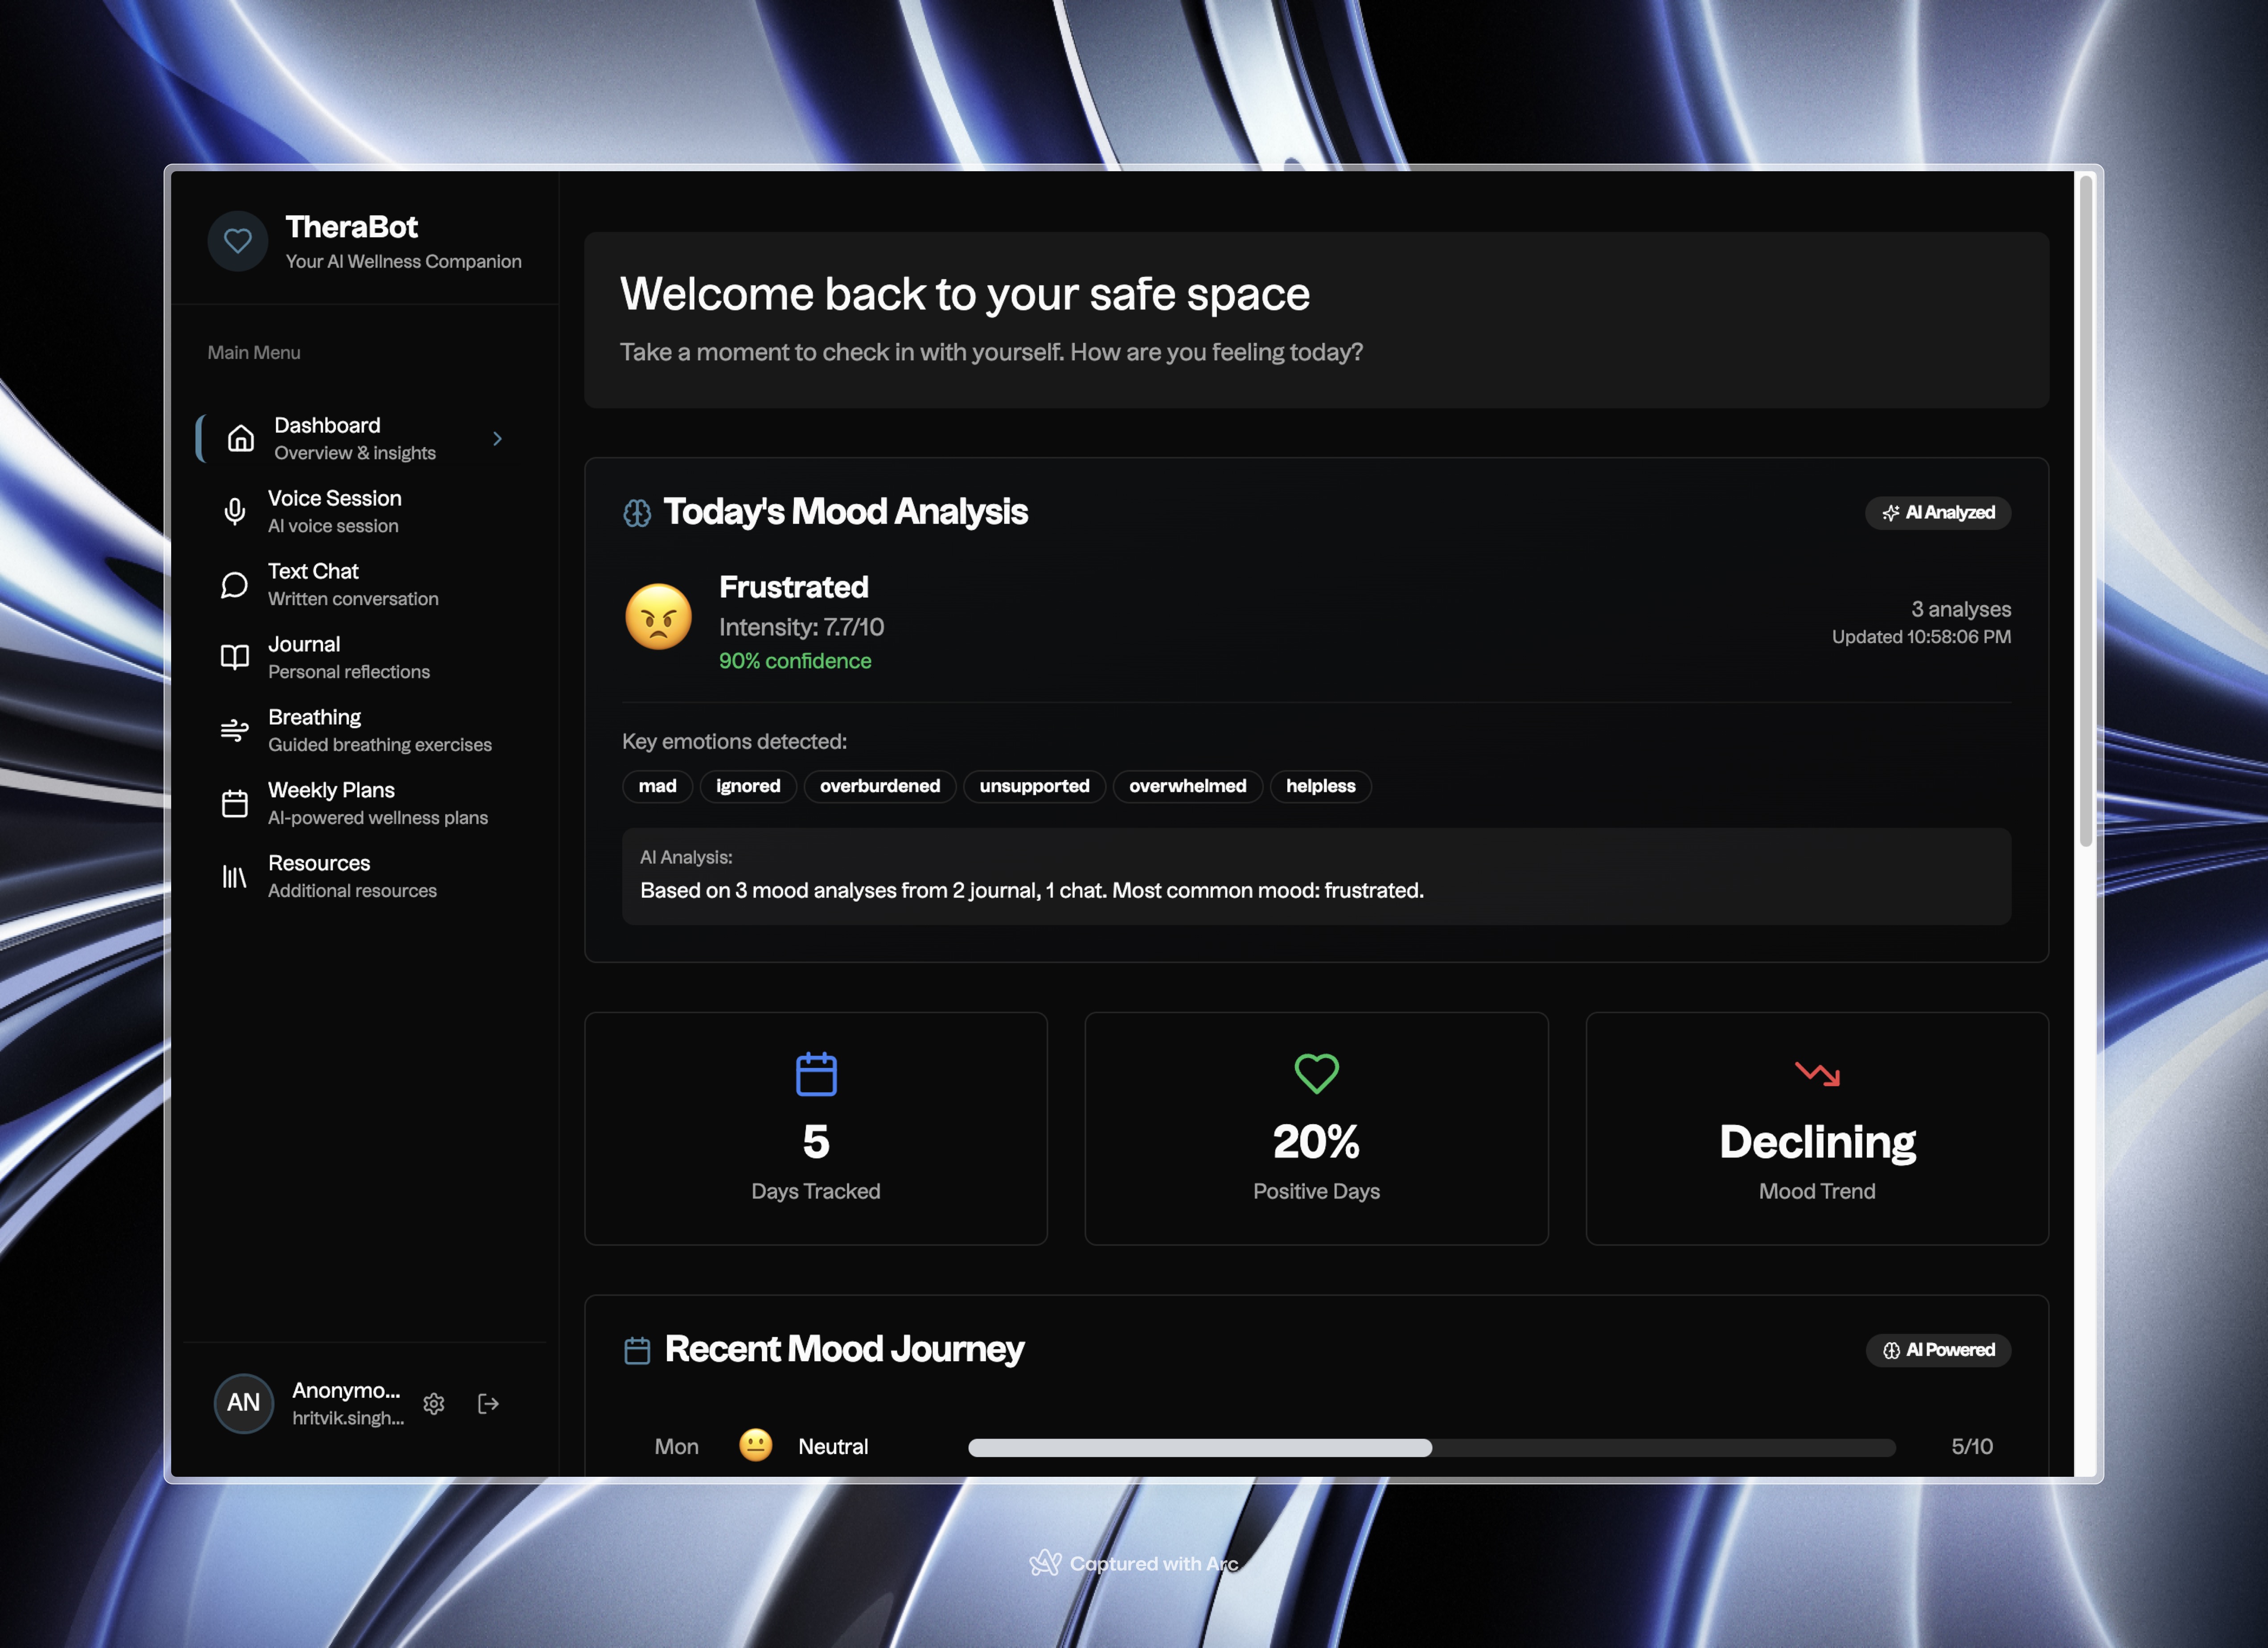Click the Resources library icon
Viewport: 2268px width, 1648px height.
(x=234, y=877)
